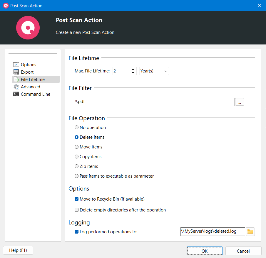Disable Move to Recycle Bin option
The image size is (266, 258).
click(76, 199)
